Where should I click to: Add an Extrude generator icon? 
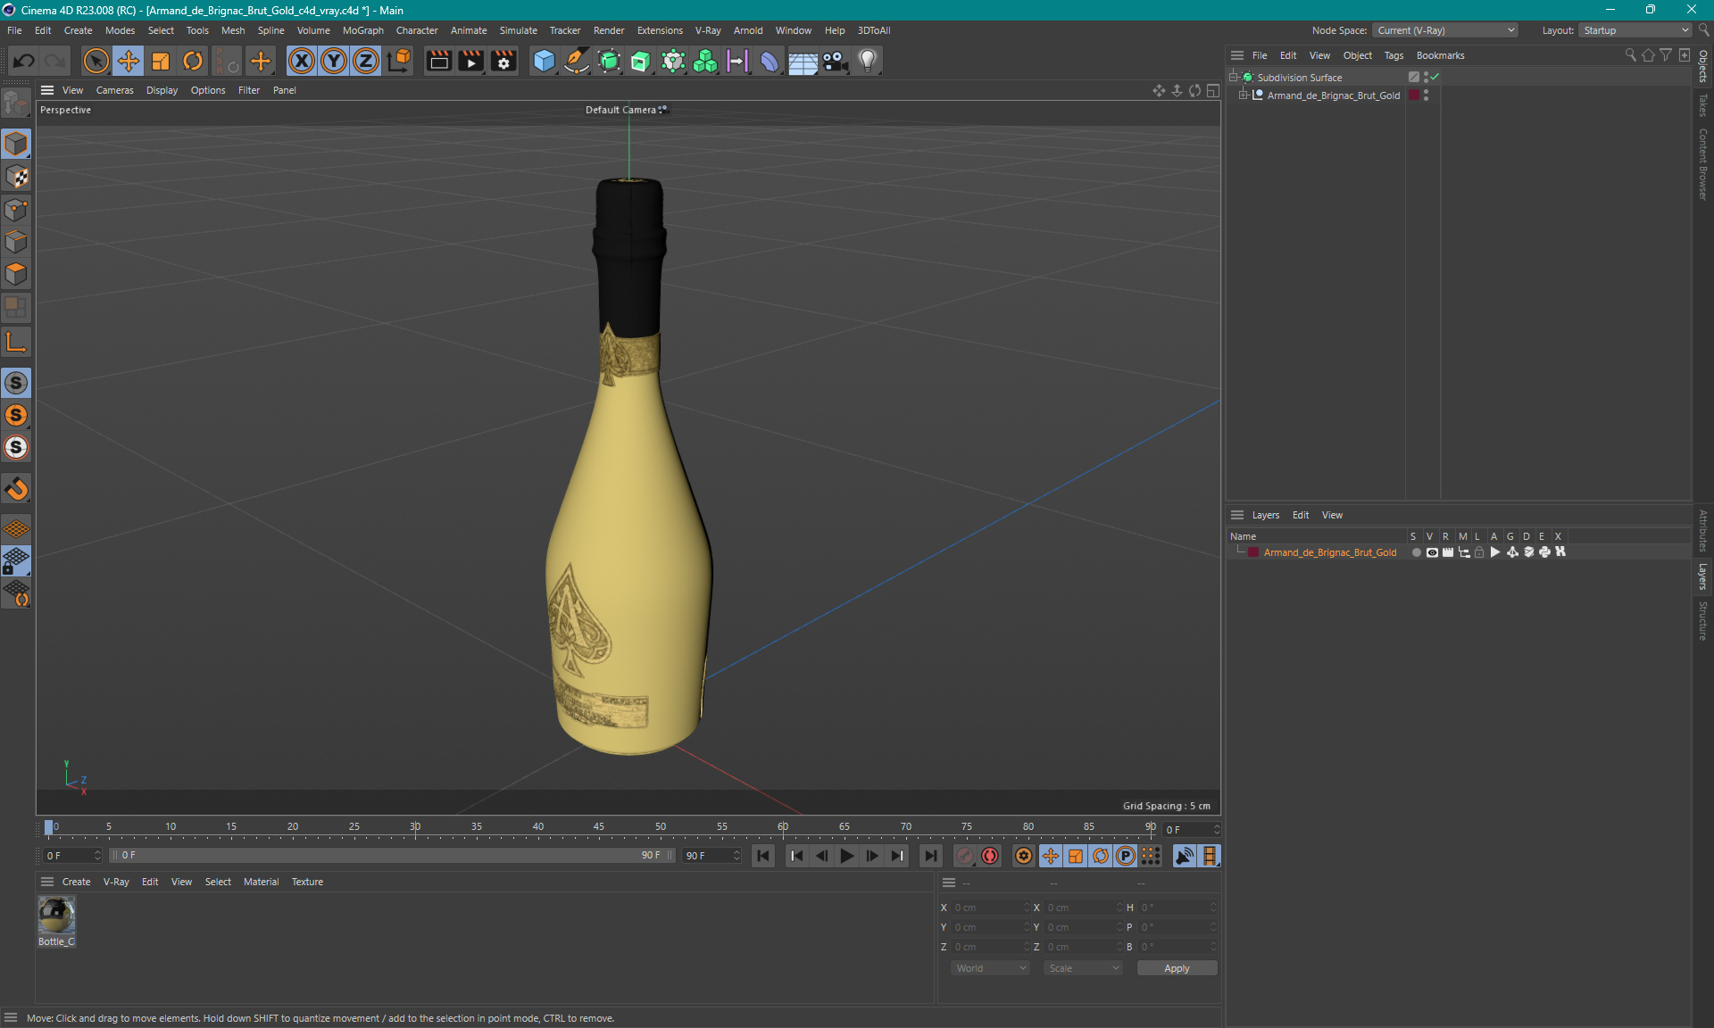pyautogui.click(x=641, y=61)
